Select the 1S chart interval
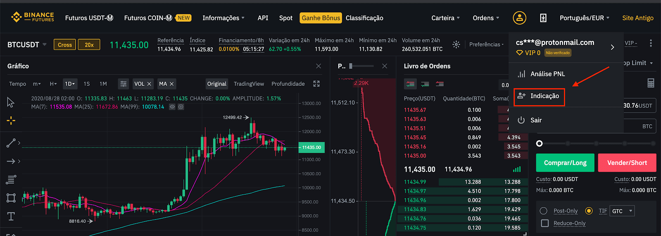The height and width of the screenshot is (236, 661). tap(87, 84)
